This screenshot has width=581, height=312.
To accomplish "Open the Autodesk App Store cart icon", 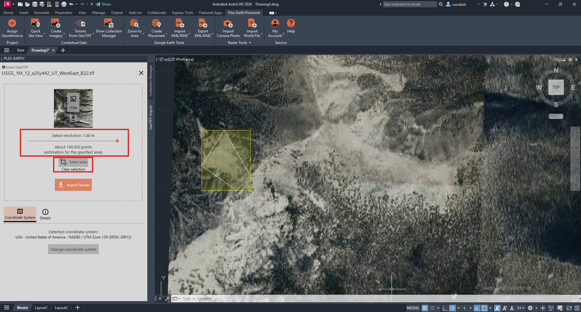I will tap(485, 4).
